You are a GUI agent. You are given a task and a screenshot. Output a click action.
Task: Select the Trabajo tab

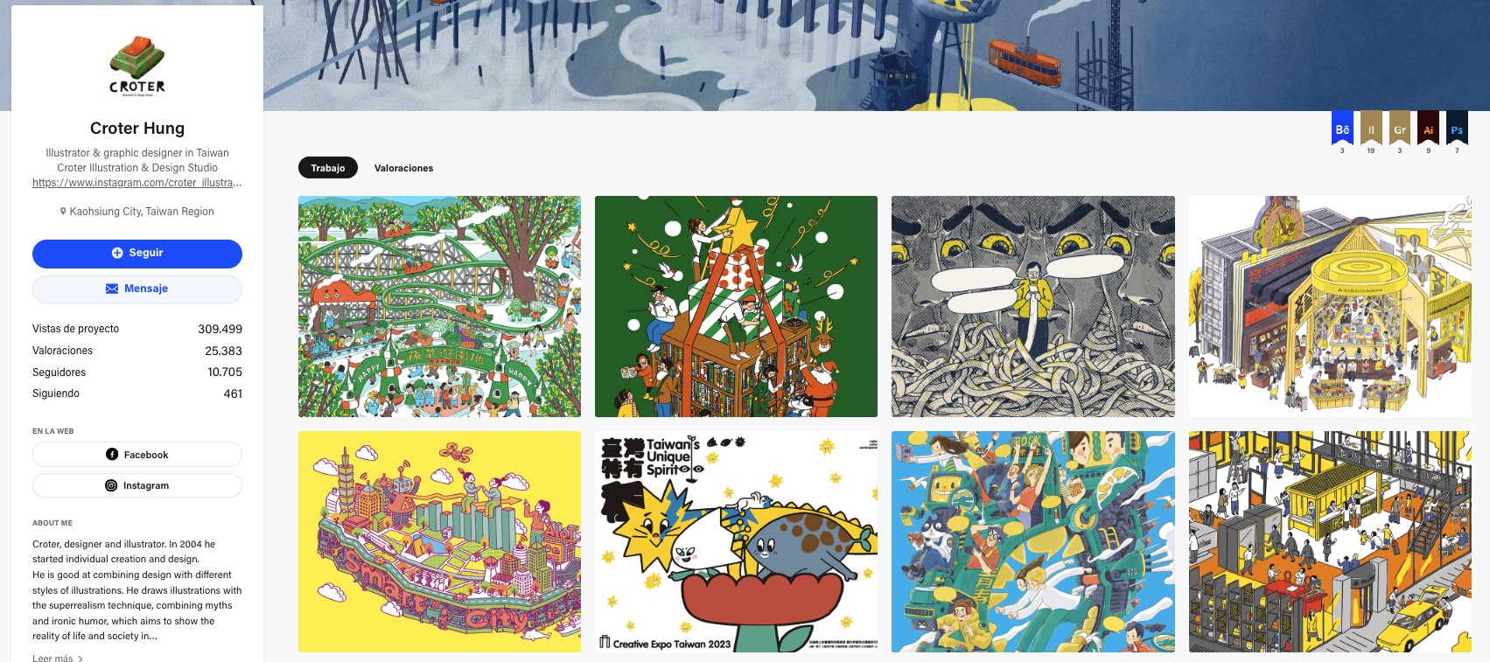328,168
